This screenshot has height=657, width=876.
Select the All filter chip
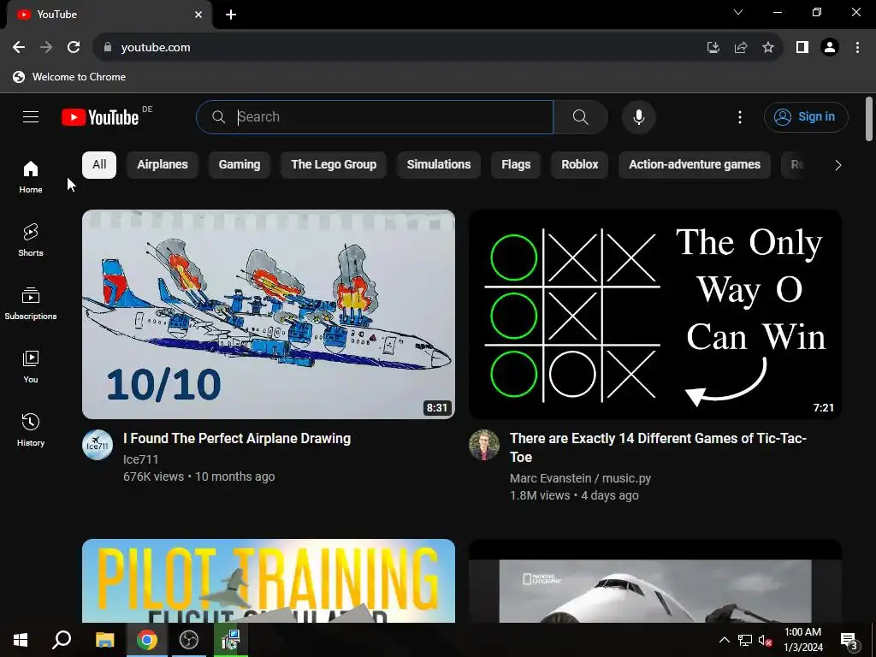point(99,165)
